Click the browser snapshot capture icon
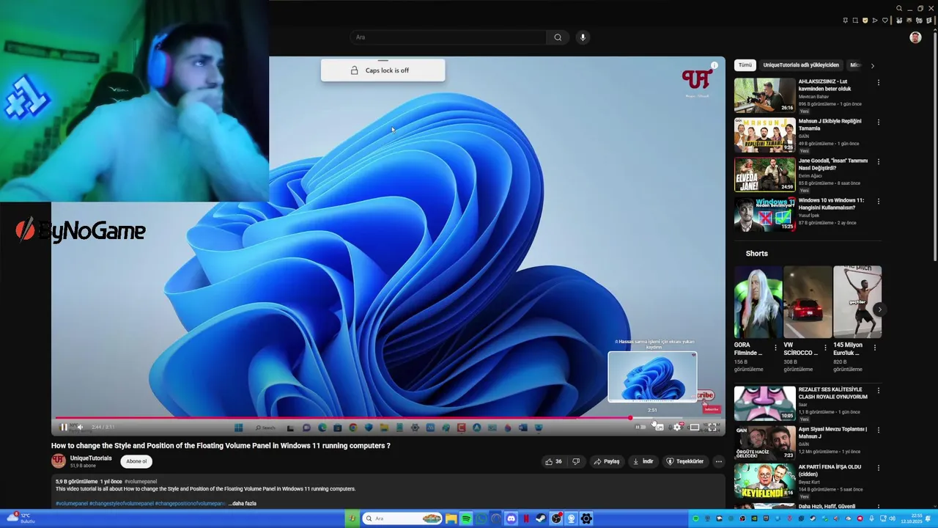 (x=855, y=20)
